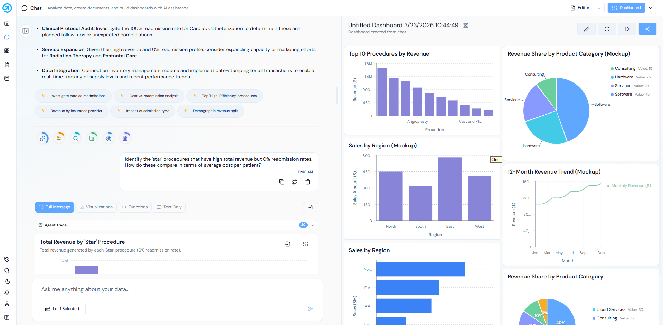Switch to Visualizations tab
This screenshot has width=663, height=325.
pyautogui.click(x=96, y=207)
